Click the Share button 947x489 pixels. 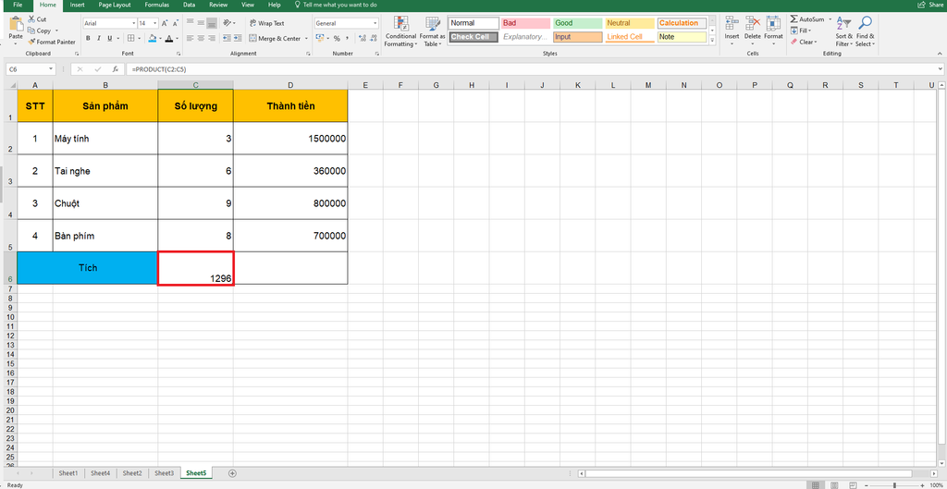coord(930,5)
